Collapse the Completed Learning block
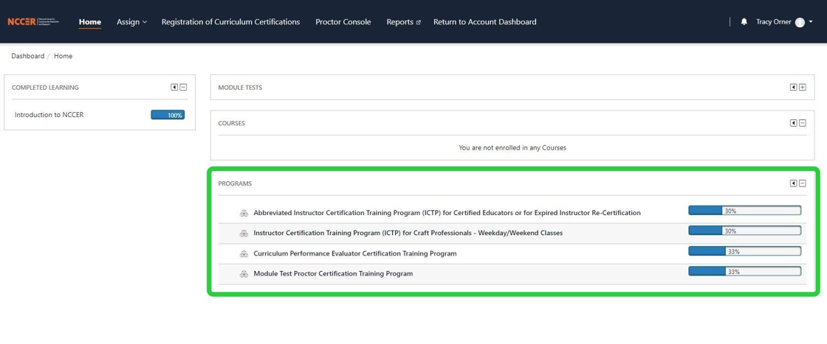827x344 pixels. [x=184, y=87]
